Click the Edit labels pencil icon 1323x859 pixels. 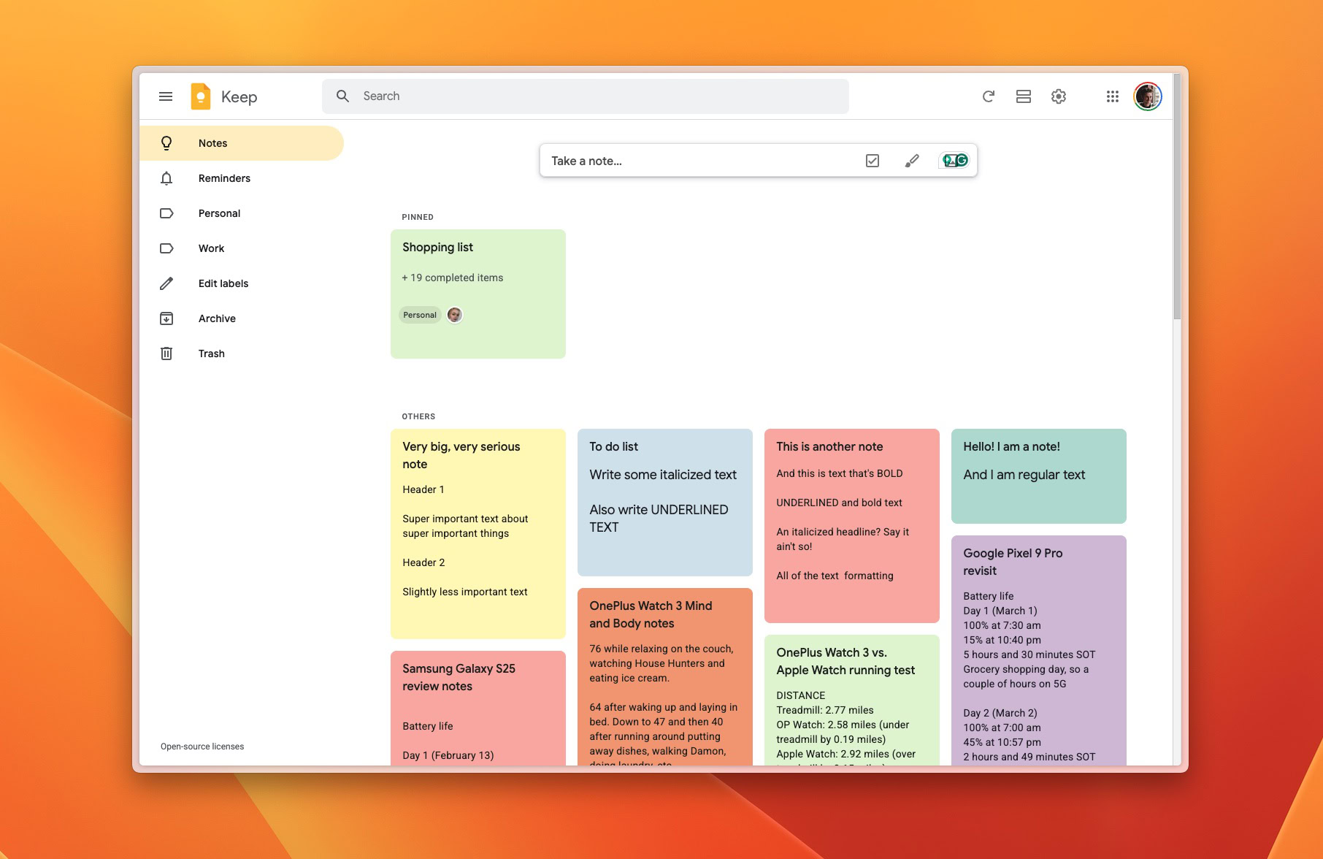(x=166, y=283)
